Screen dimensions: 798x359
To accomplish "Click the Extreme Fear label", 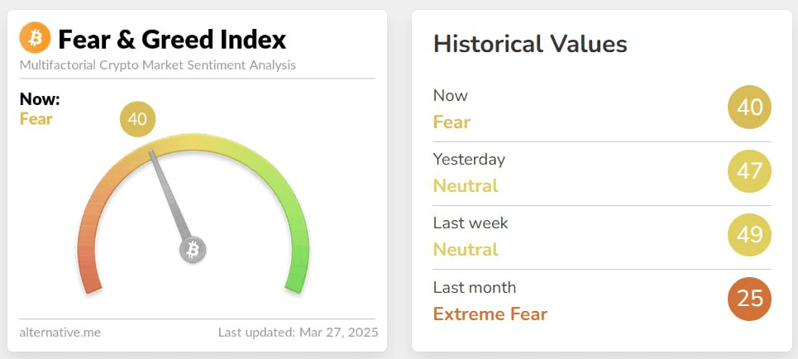I will click(490, 314).
